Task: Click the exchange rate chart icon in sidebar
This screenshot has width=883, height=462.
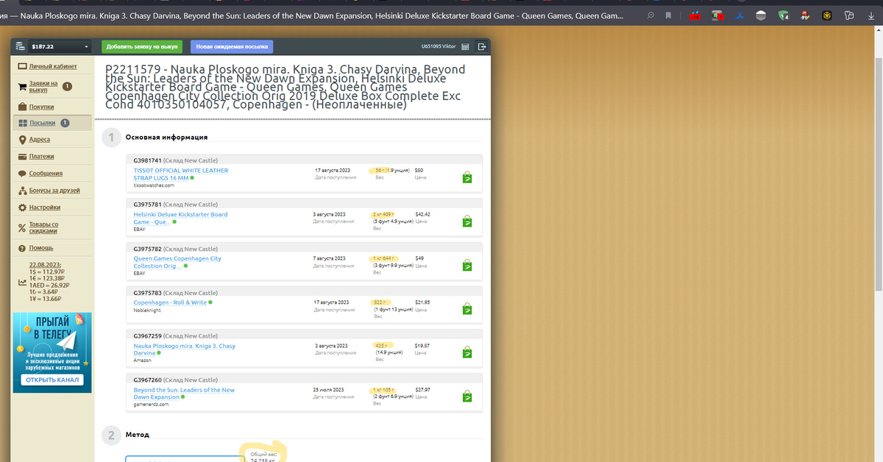Action: coord(22,282)
